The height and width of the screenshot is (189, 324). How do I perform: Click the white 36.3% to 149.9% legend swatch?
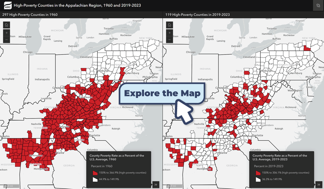tap(258, 179)
